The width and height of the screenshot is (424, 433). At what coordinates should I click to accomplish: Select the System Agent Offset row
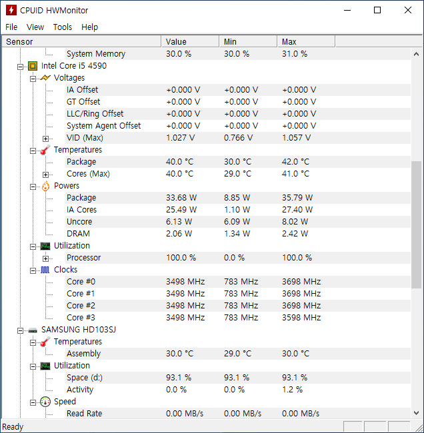[x=238, y=126]
